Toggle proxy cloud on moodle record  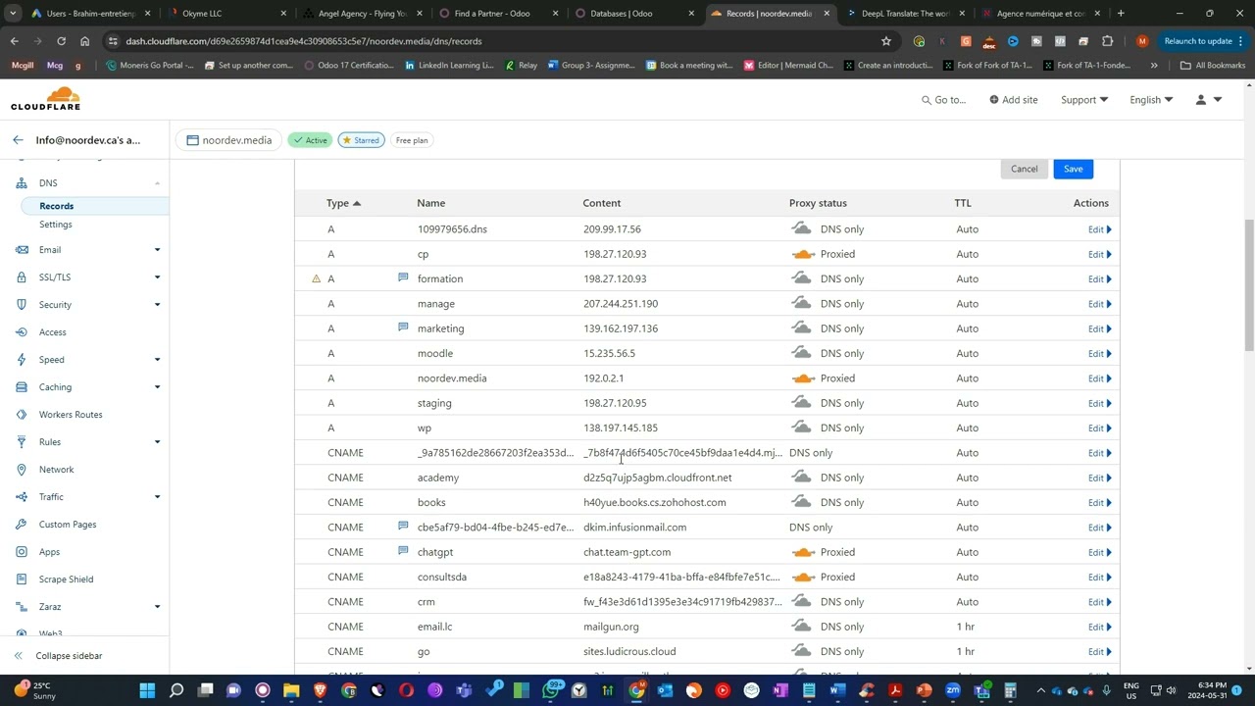(x=802, y=353)
